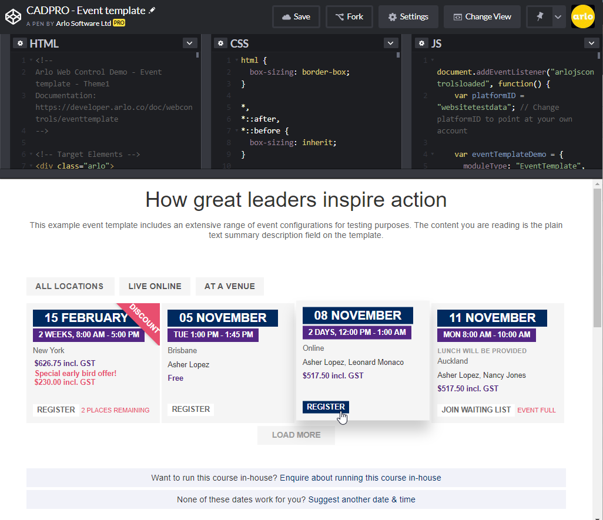Open JS editor settings gear
The image size is (603, 520).
point(422,43)
